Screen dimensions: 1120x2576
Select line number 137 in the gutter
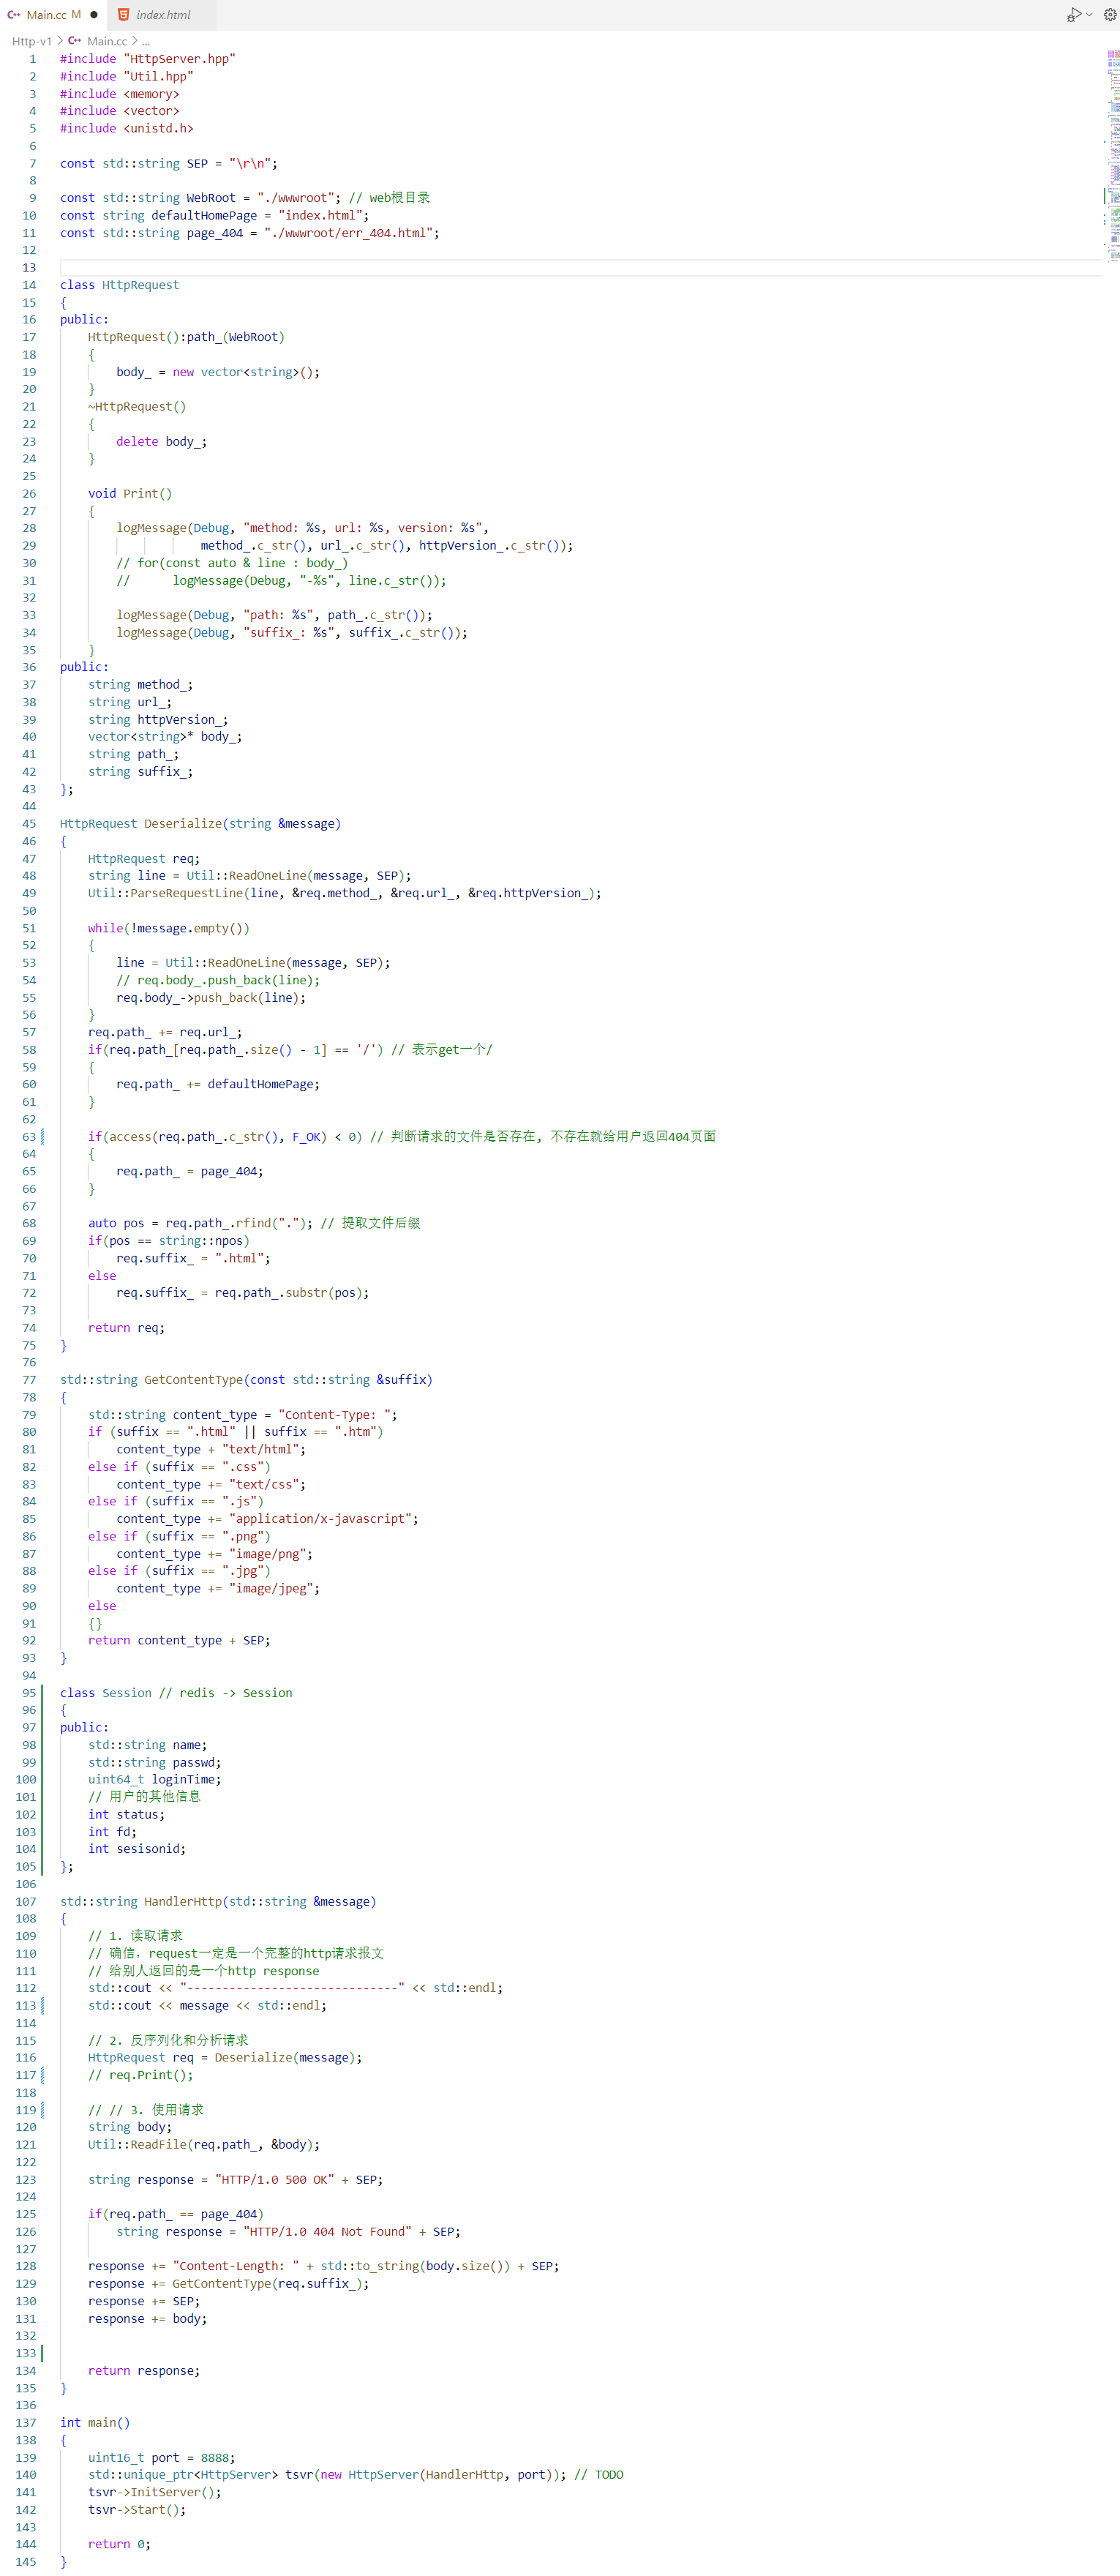26,2422
